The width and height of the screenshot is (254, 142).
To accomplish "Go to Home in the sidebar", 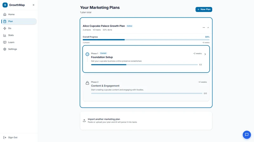I will [19, 14].
